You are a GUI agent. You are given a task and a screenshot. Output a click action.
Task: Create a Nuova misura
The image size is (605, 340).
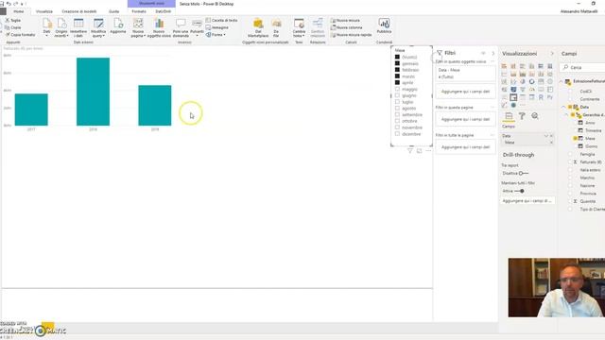click(x=345, y=20)
